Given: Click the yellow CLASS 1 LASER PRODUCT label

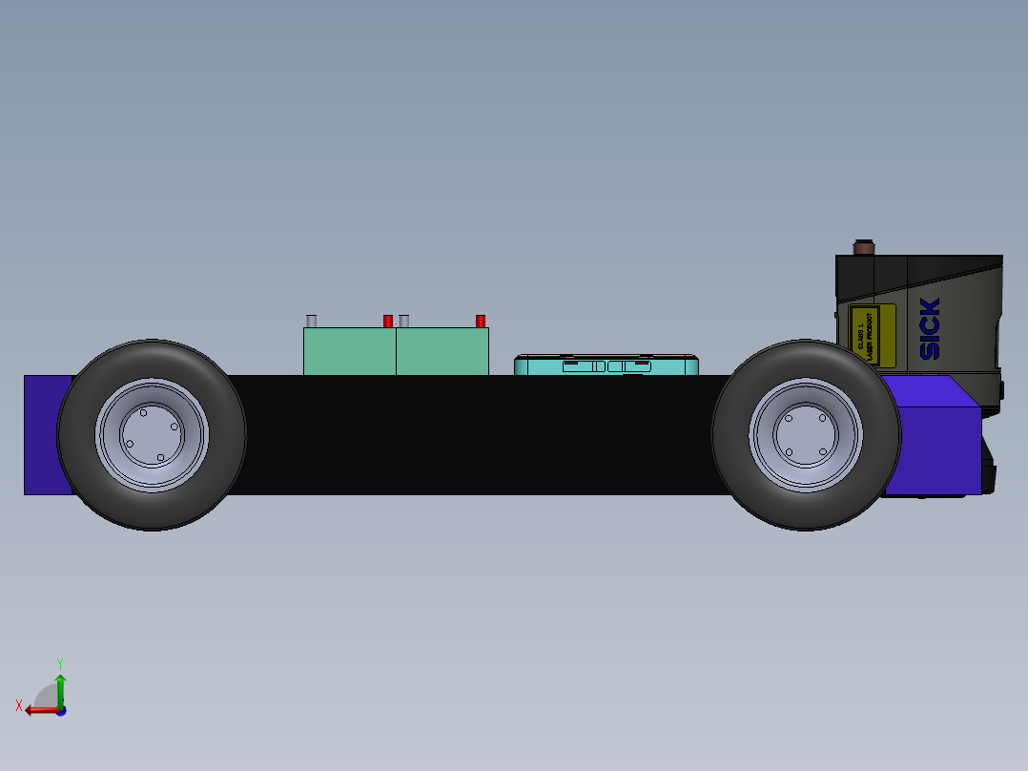Looking at the screenshot, I should click(x=872, y=336).
